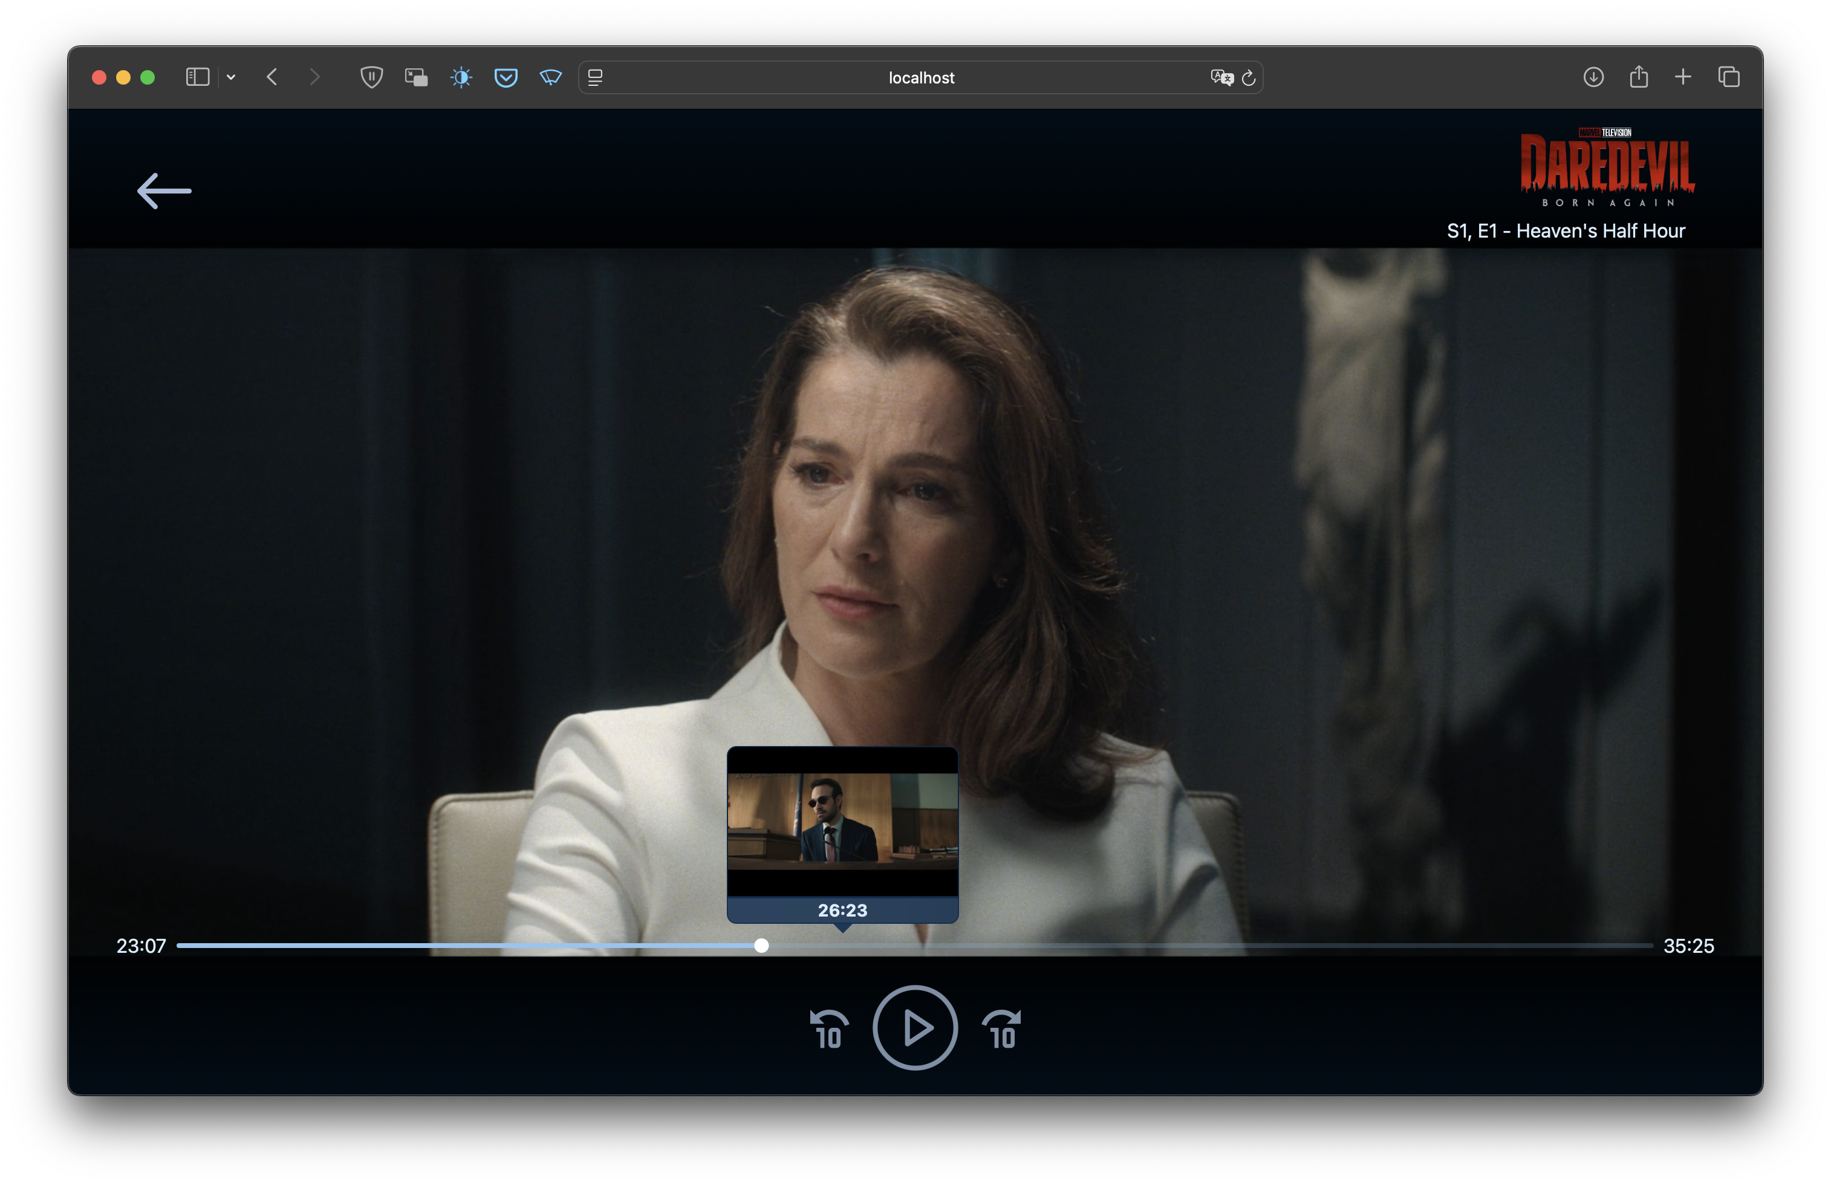1831x1185 pixels.
Task: Open a new tab
Action: [1683, 77]
